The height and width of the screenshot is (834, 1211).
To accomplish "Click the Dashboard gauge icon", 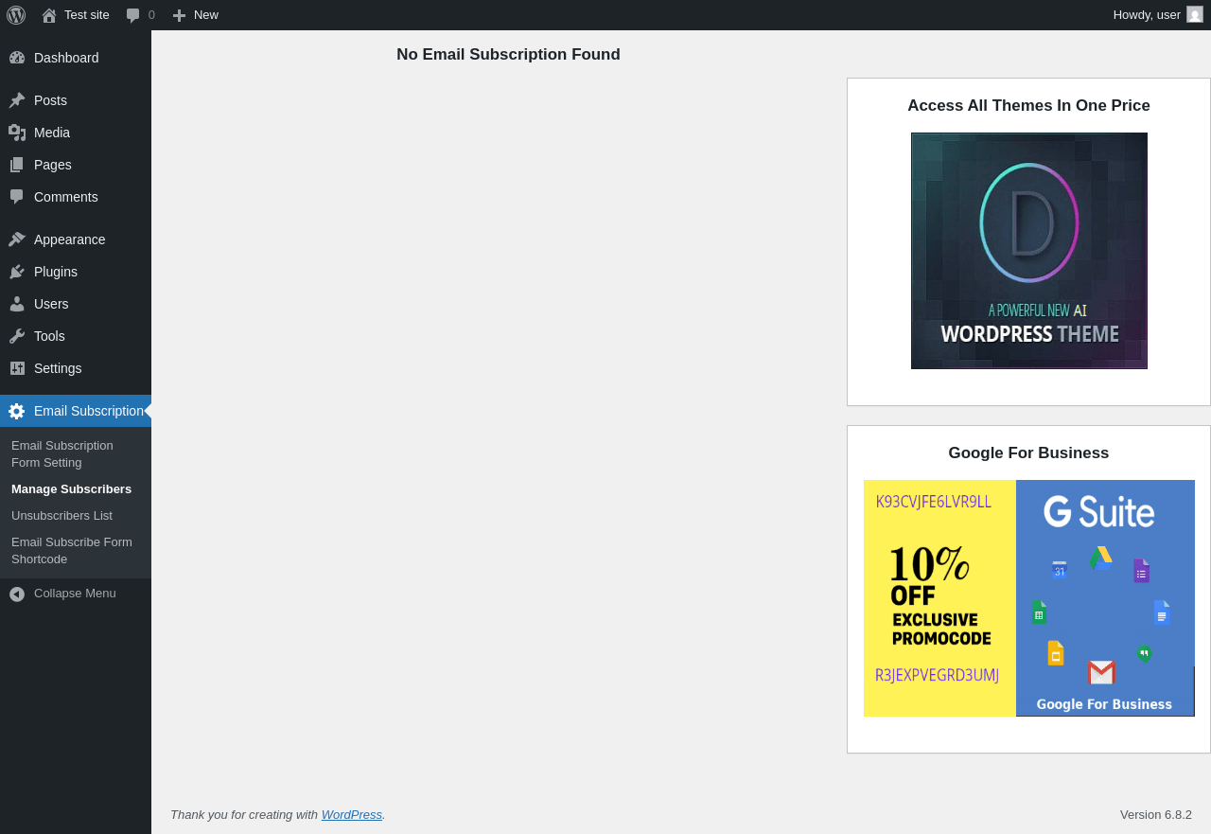I will (x=17, y=58).
